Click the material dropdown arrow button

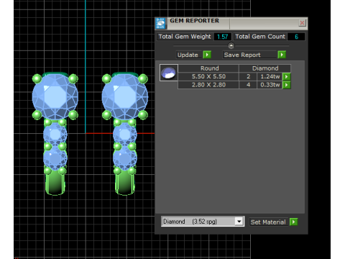coord(239,222)
